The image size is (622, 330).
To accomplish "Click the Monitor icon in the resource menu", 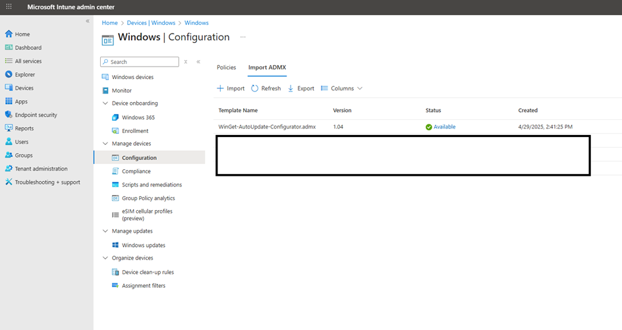I will (x=105, y=90).
